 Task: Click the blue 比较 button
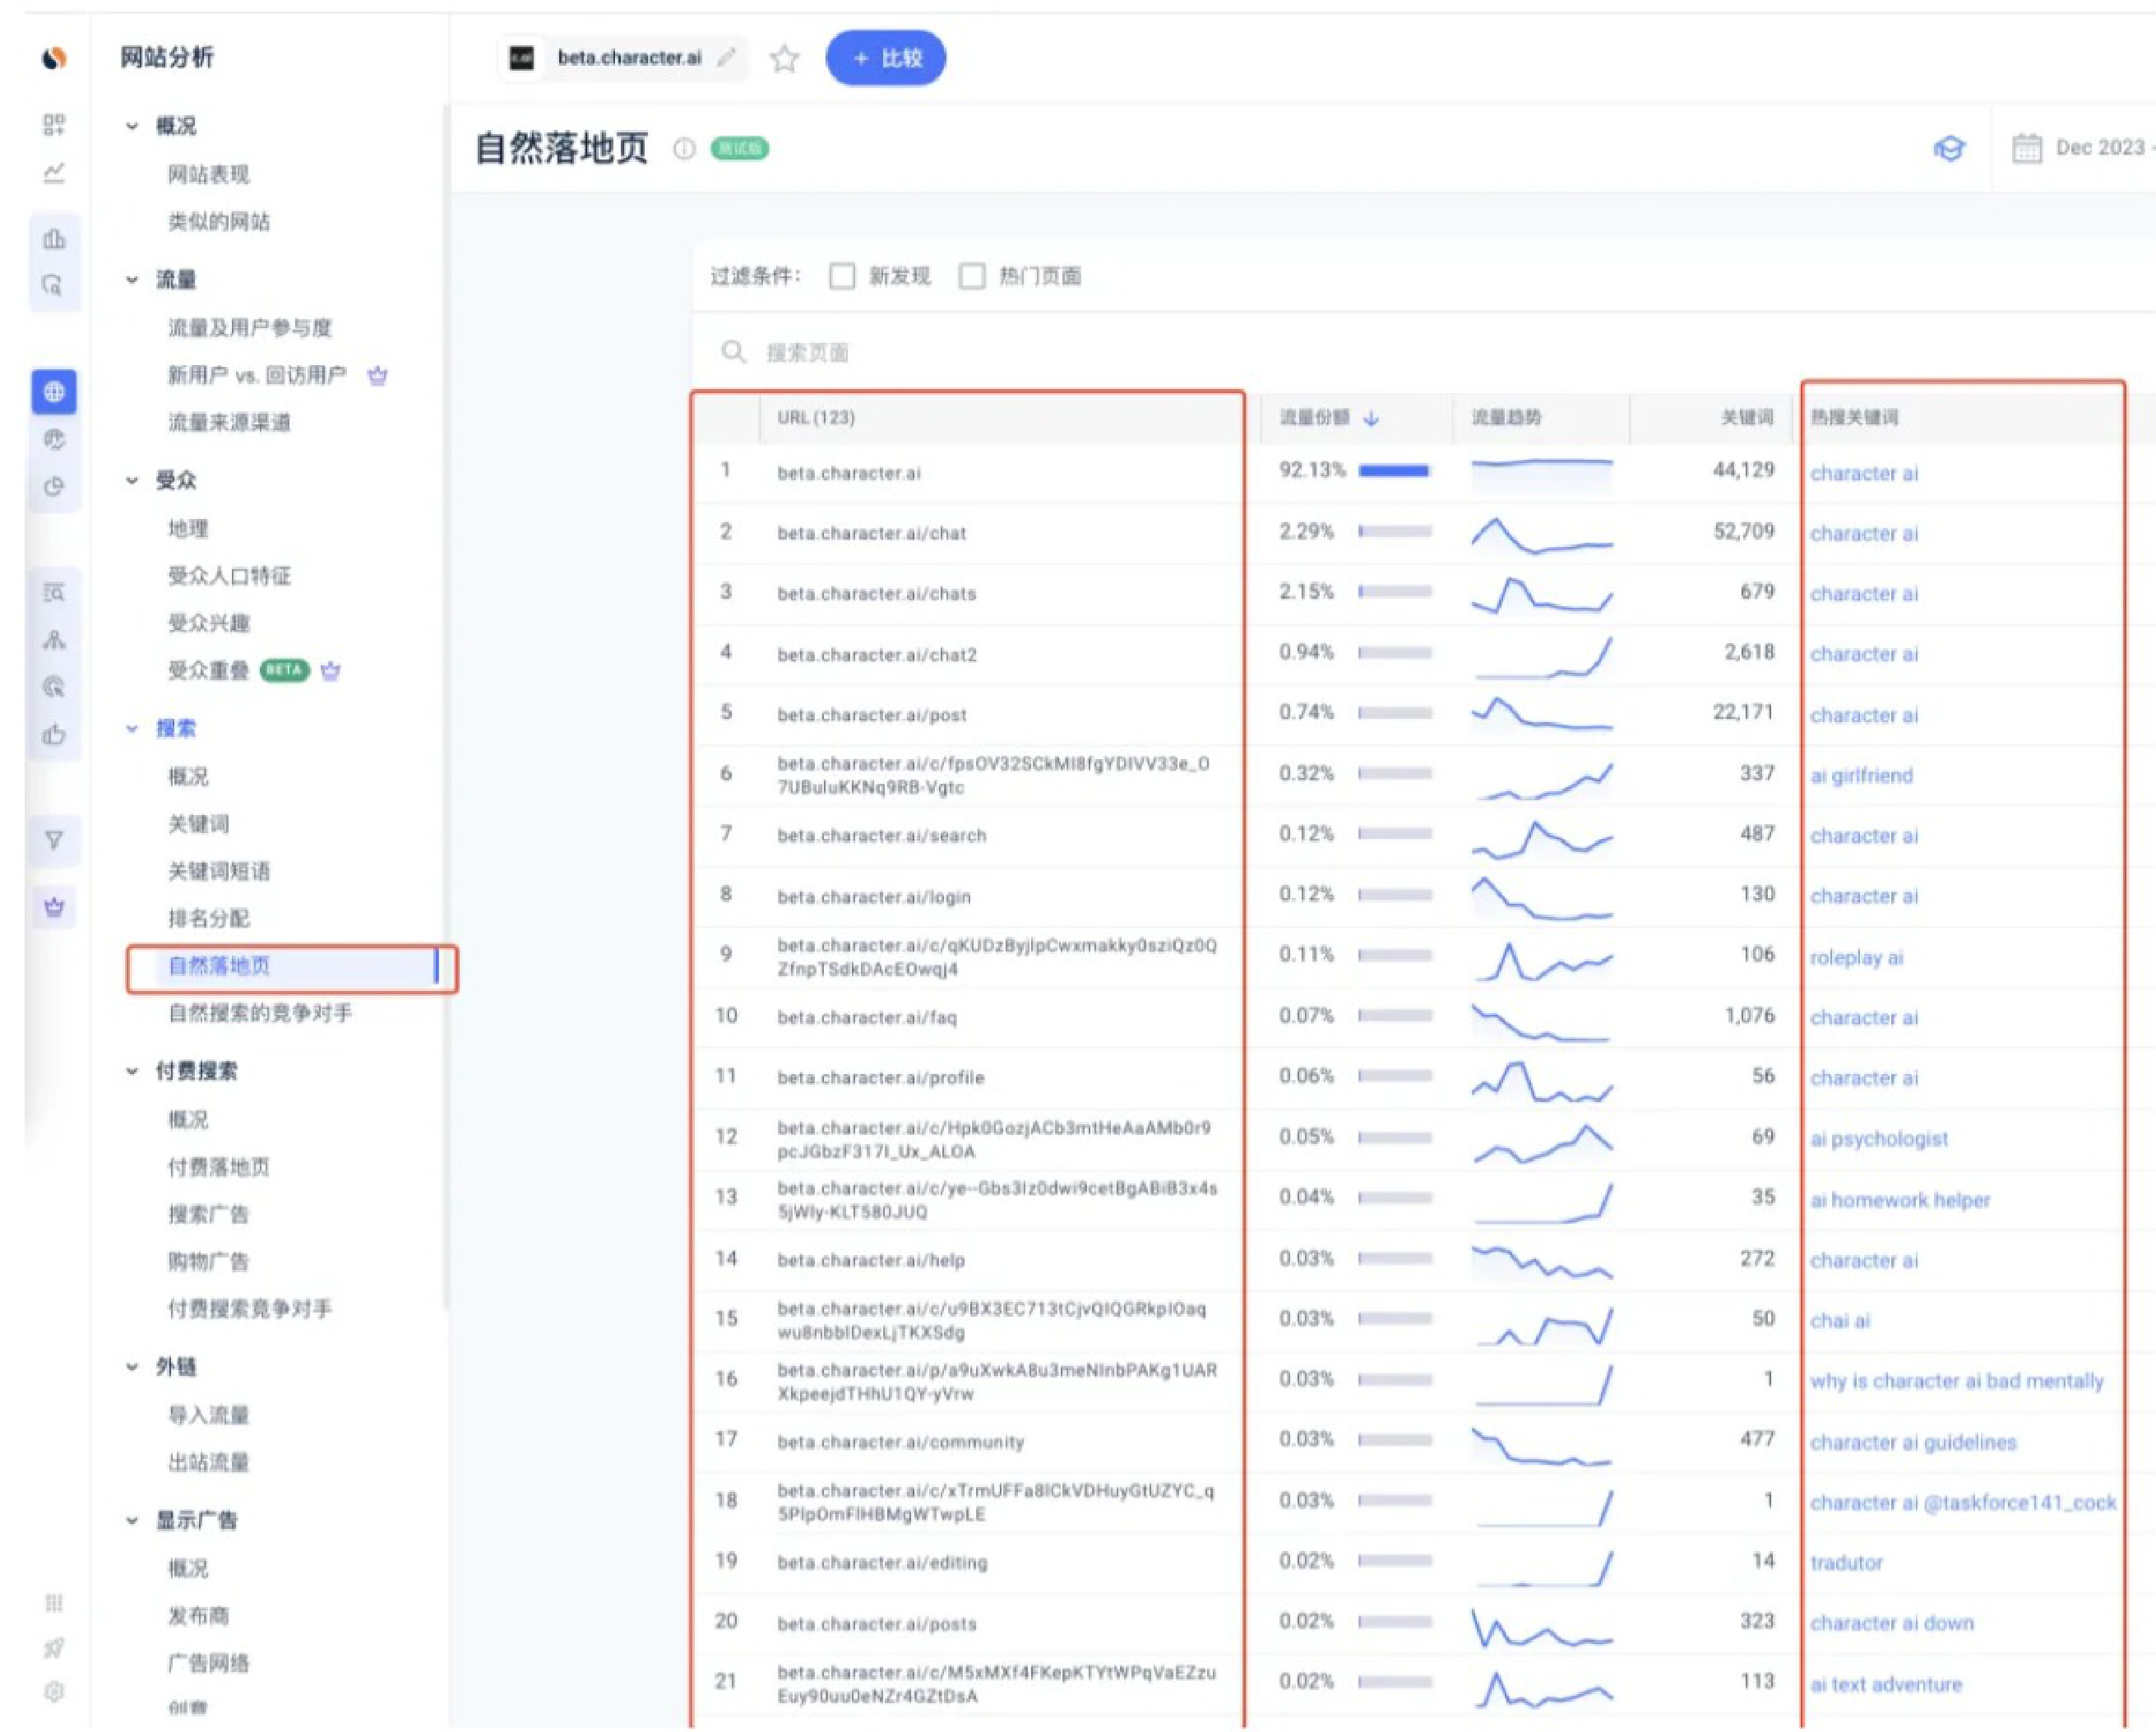point(885,58)
